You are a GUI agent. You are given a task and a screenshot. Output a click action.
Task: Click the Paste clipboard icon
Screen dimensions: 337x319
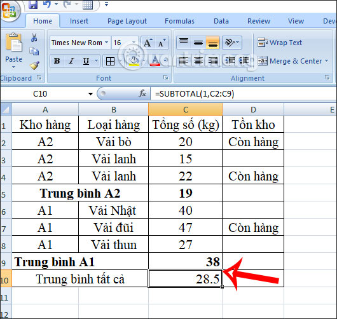click(13, 43)
